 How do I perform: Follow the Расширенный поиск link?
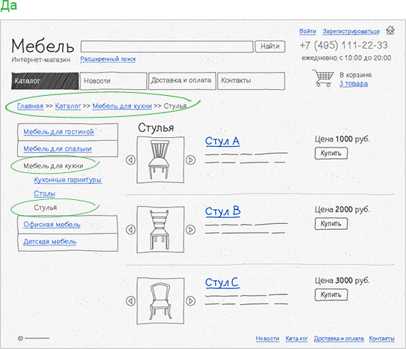[108, 59]
